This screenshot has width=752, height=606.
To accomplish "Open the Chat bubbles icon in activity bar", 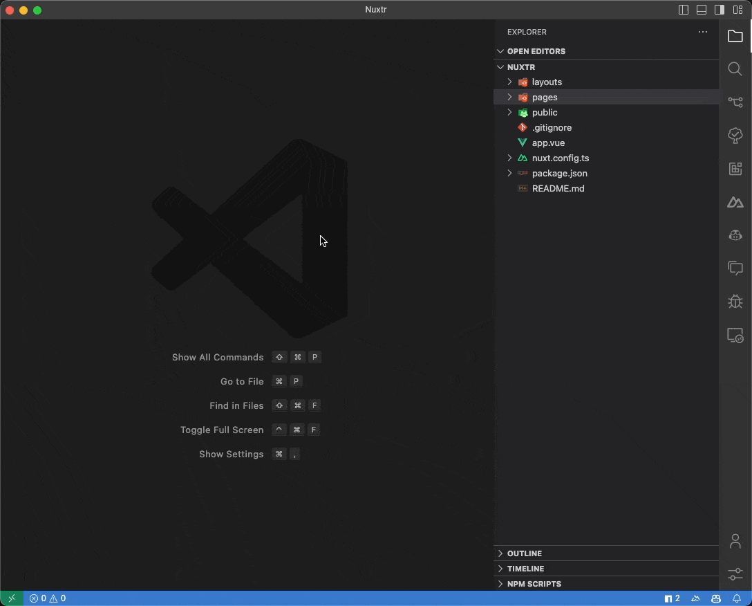I will (x=735, y=268).
